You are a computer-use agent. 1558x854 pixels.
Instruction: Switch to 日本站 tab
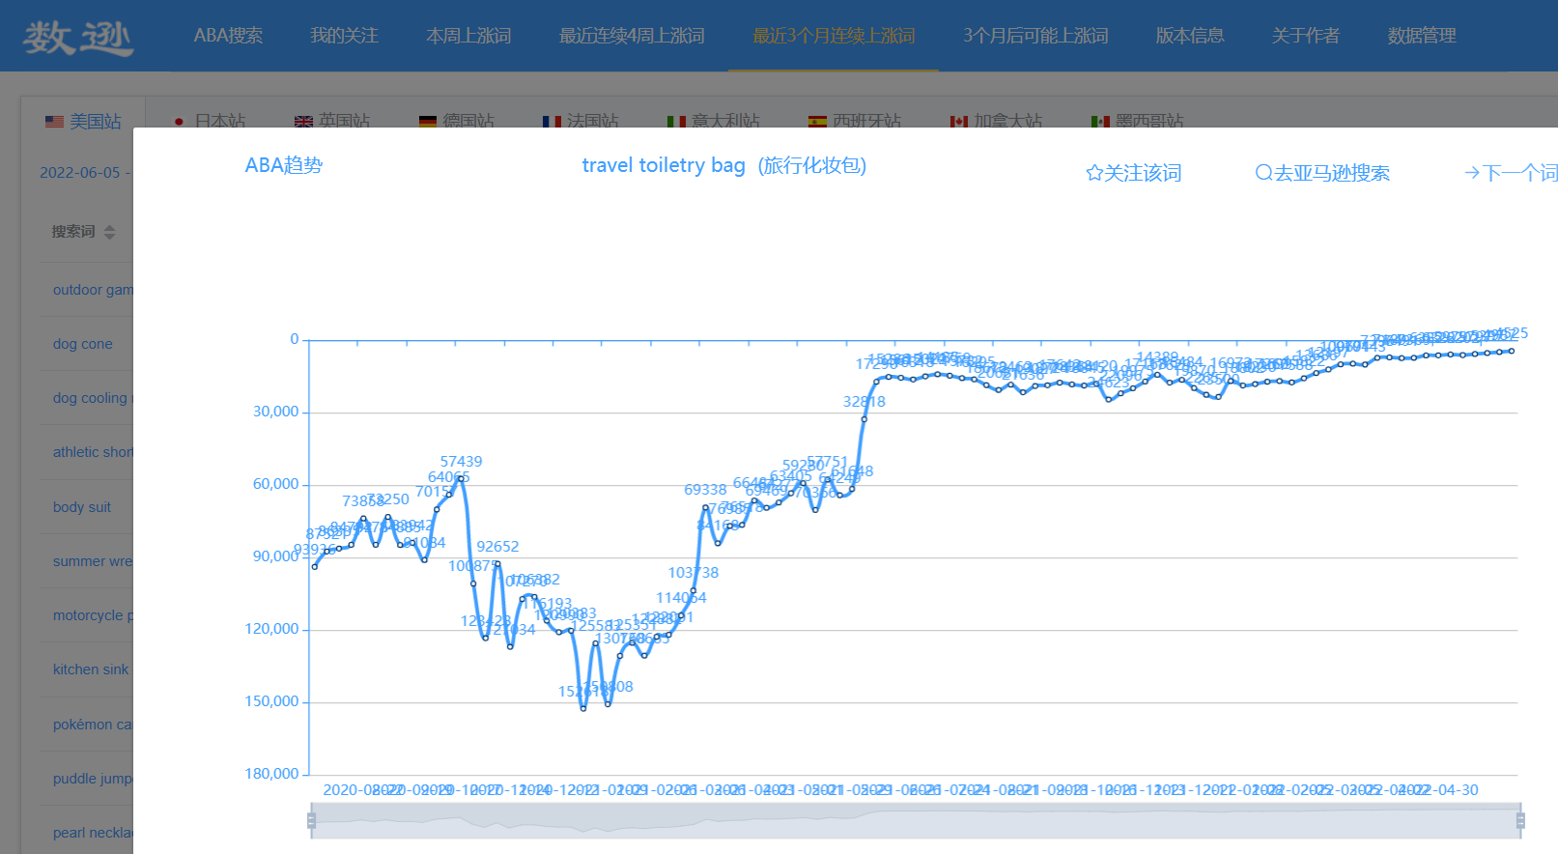210,121
